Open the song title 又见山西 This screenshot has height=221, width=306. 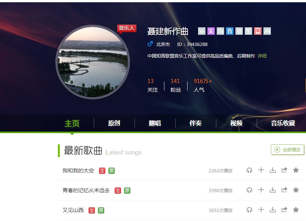click(73, 210)
